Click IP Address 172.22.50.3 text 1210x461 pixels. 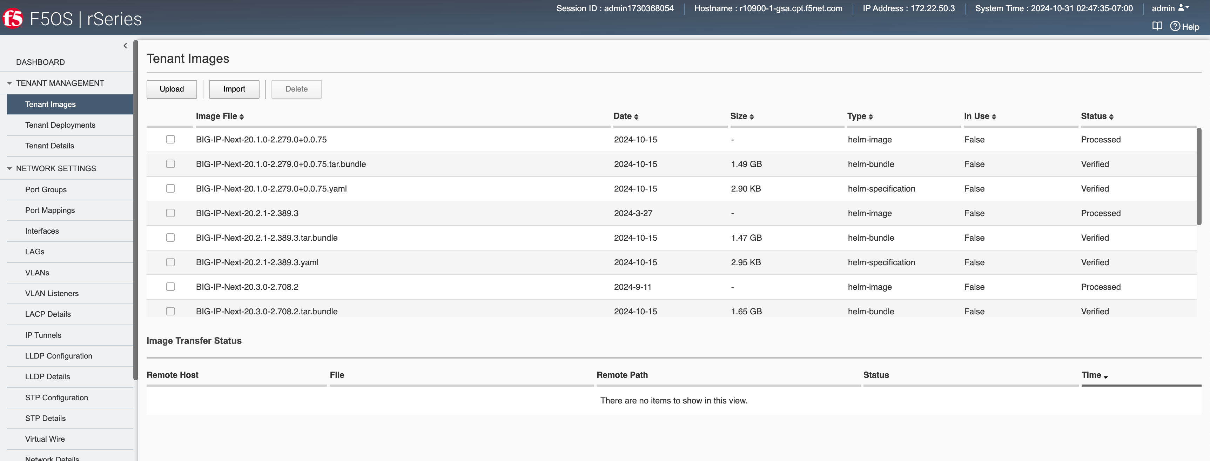pyautogui.click(x=908, y=8)
